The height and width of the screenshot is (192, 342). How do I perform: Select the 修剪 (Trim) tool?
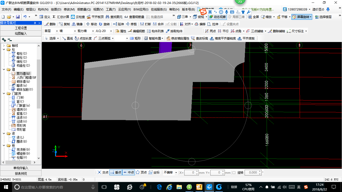pos(131,24)
